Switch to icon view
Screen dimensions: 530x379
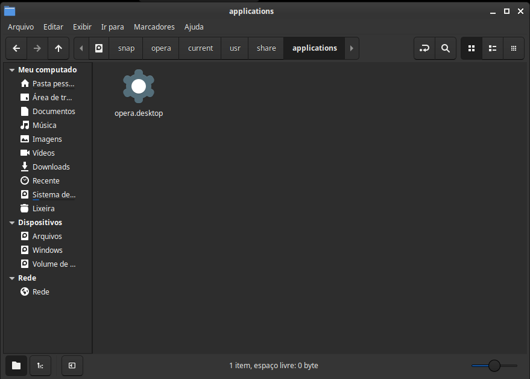(x=472, y=48)
